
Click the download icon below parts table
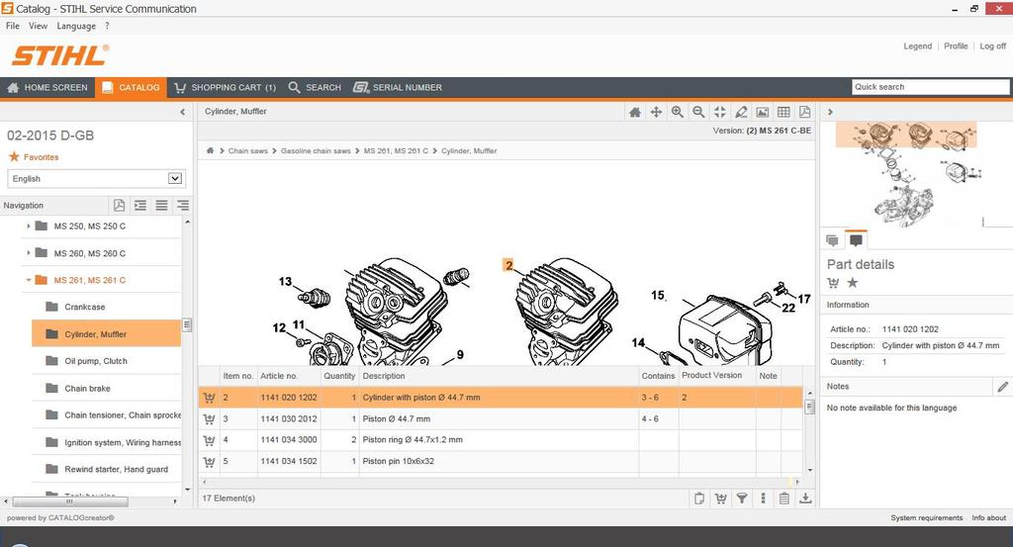pos(805,498)
